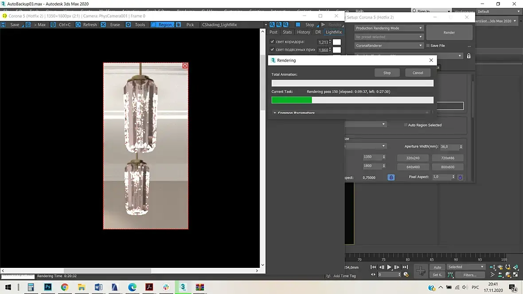Open Time Configuration icon
Screen dimensions: 523x294
(x=406, y=275)
